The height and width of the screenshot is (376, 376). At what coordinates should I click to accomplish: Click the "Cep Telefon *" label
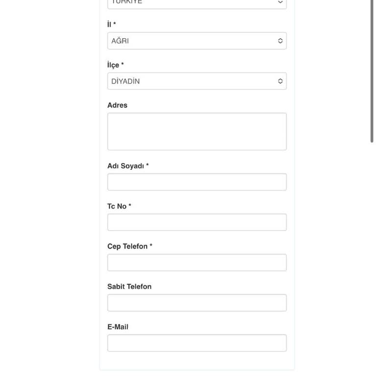(130, 246)
